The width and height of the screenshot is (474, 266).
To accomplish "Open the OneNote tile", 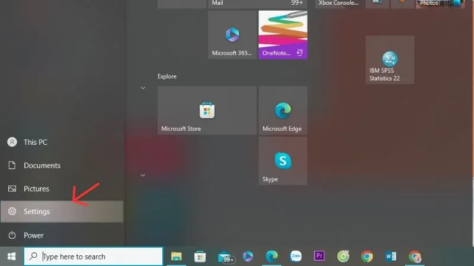I will coord(283,35).
